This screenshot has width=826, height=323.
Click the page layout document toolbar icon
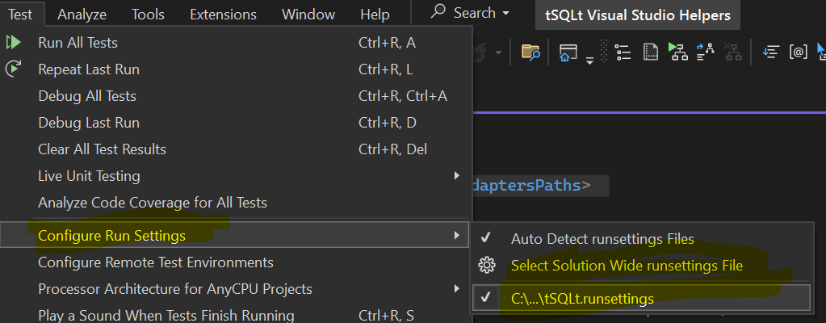651,52
